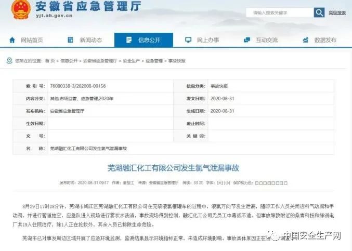Click the yjt.ah.gov.cn domain text
This screenshot has height=251, width=352.
(54, 16)
